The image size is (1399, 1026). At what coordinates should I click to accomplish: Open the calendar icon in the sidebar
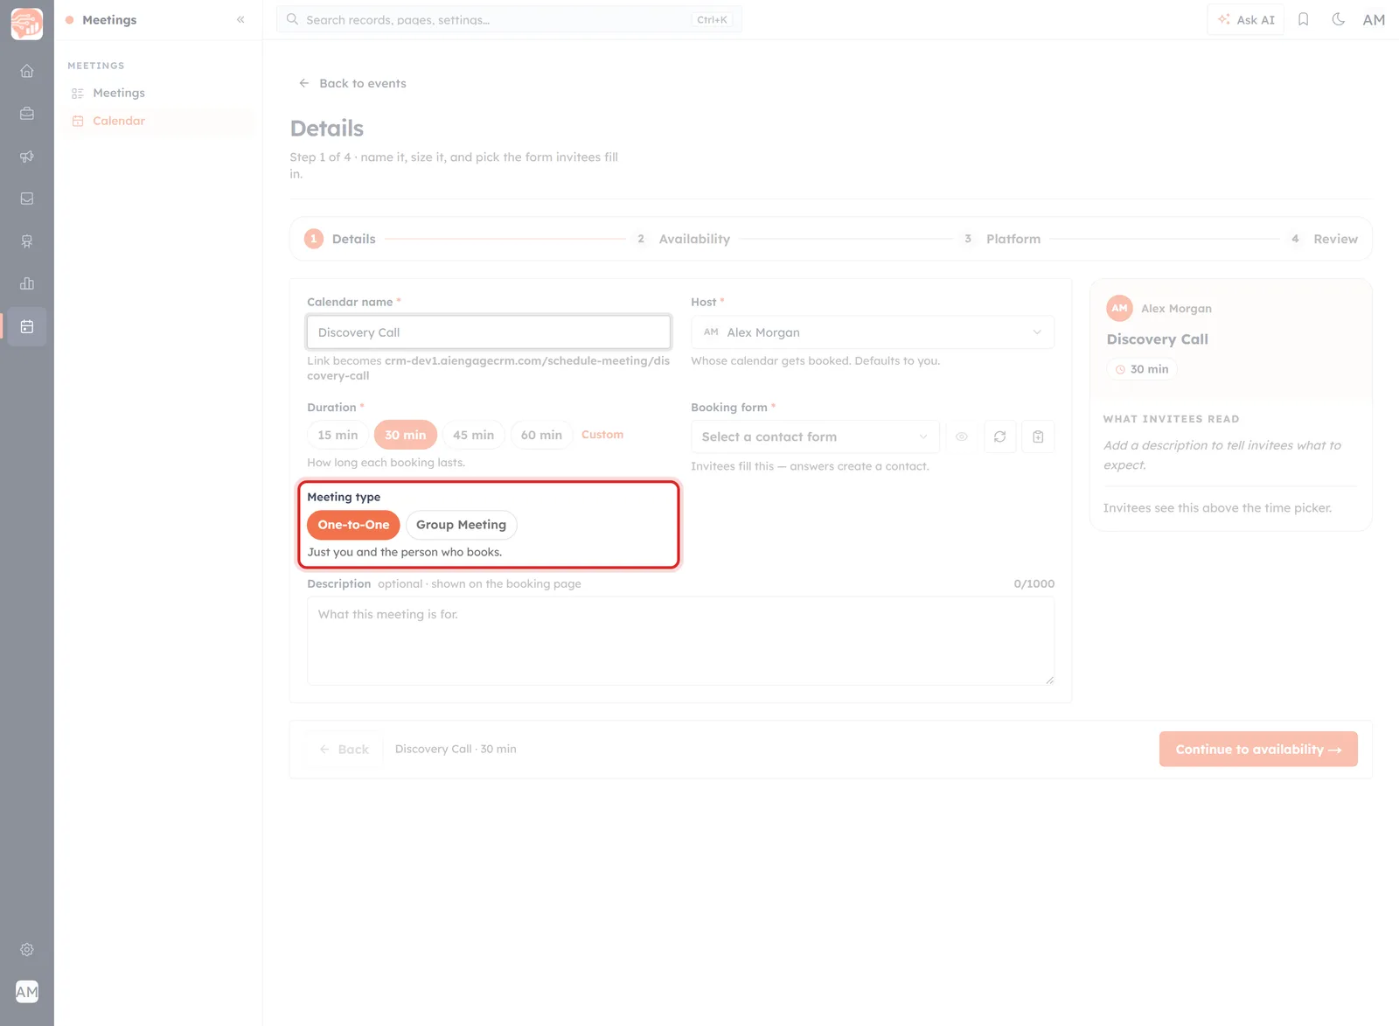click(27, 326)
